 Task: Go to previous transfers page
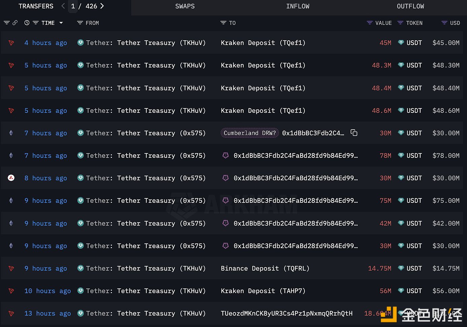(63, 6)
